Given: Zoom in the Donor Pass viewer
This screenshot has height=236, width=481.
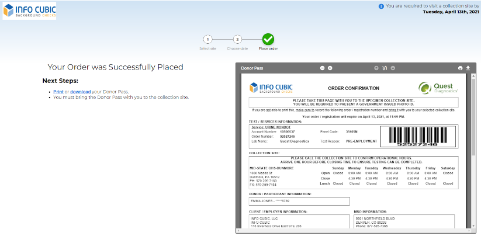Looking at the screenshot, I should (330, 68).
